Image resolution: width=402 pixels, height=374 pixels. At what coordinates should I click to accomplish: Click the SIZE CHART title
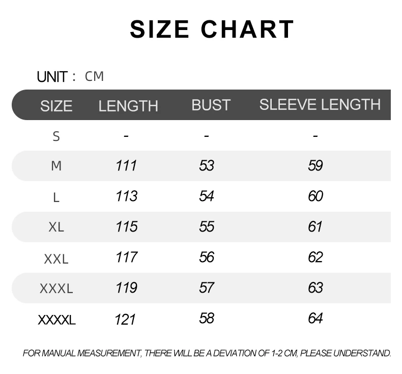[212, 29]
